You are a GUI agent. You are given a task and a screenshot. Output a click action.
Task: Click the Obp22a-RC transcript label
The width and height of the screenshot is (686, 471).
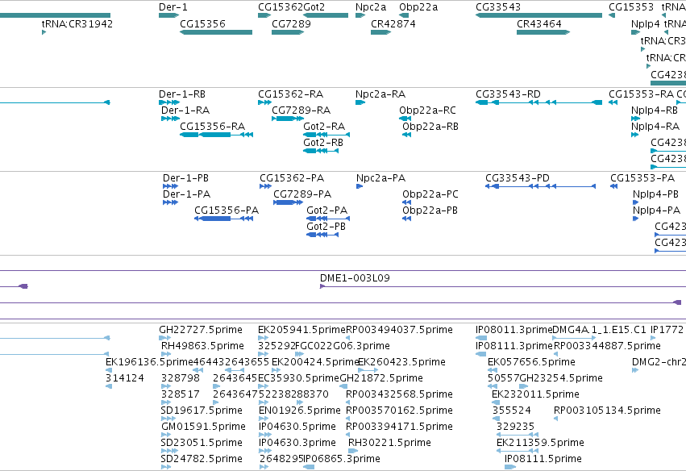(x=427, y=110)
